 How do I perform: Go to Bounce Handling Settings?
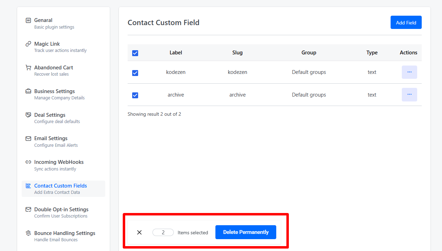click(63, 236)
